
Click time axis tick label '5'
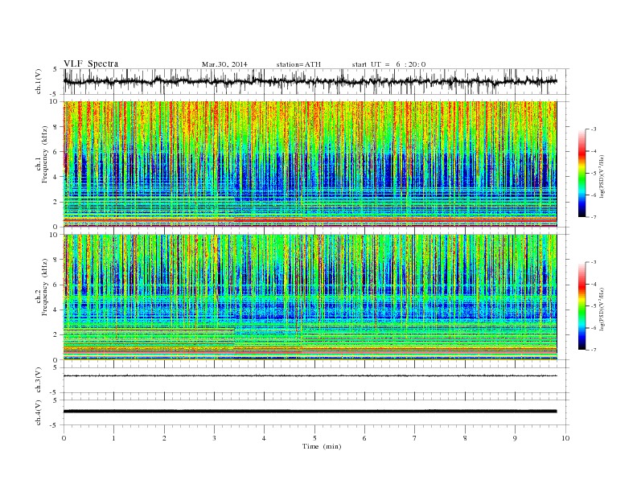pyautogui.click(x=314, y=438)
